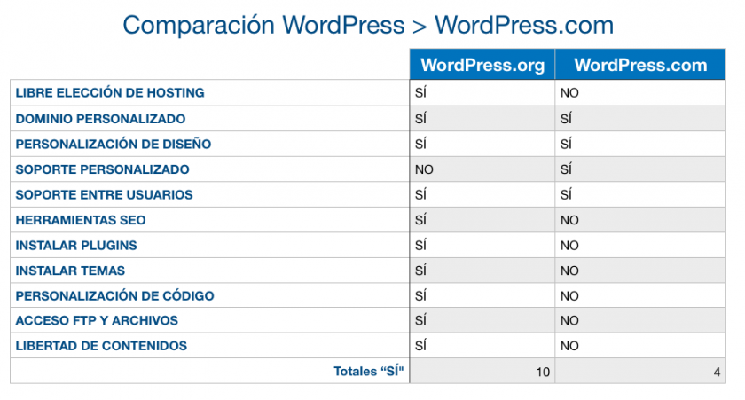Click the 'DOMINIO PERSONALIZADO' row label
Image resolution: width=745 pixels, height=400 pixels.
pyautogui.click(x=100, y=118)
